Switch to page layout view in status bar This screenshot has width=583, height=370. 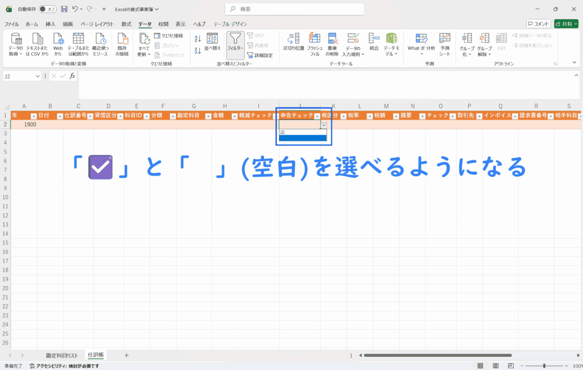click(496, 365)
